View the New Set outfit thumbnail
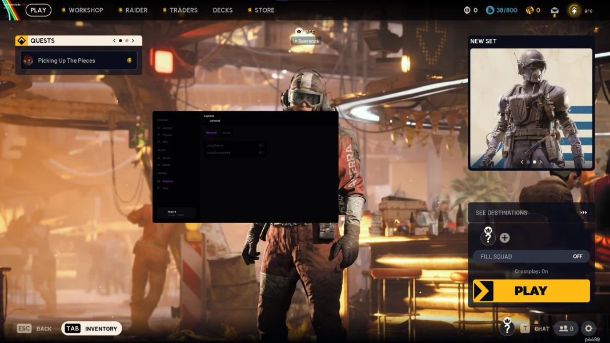 531,108
